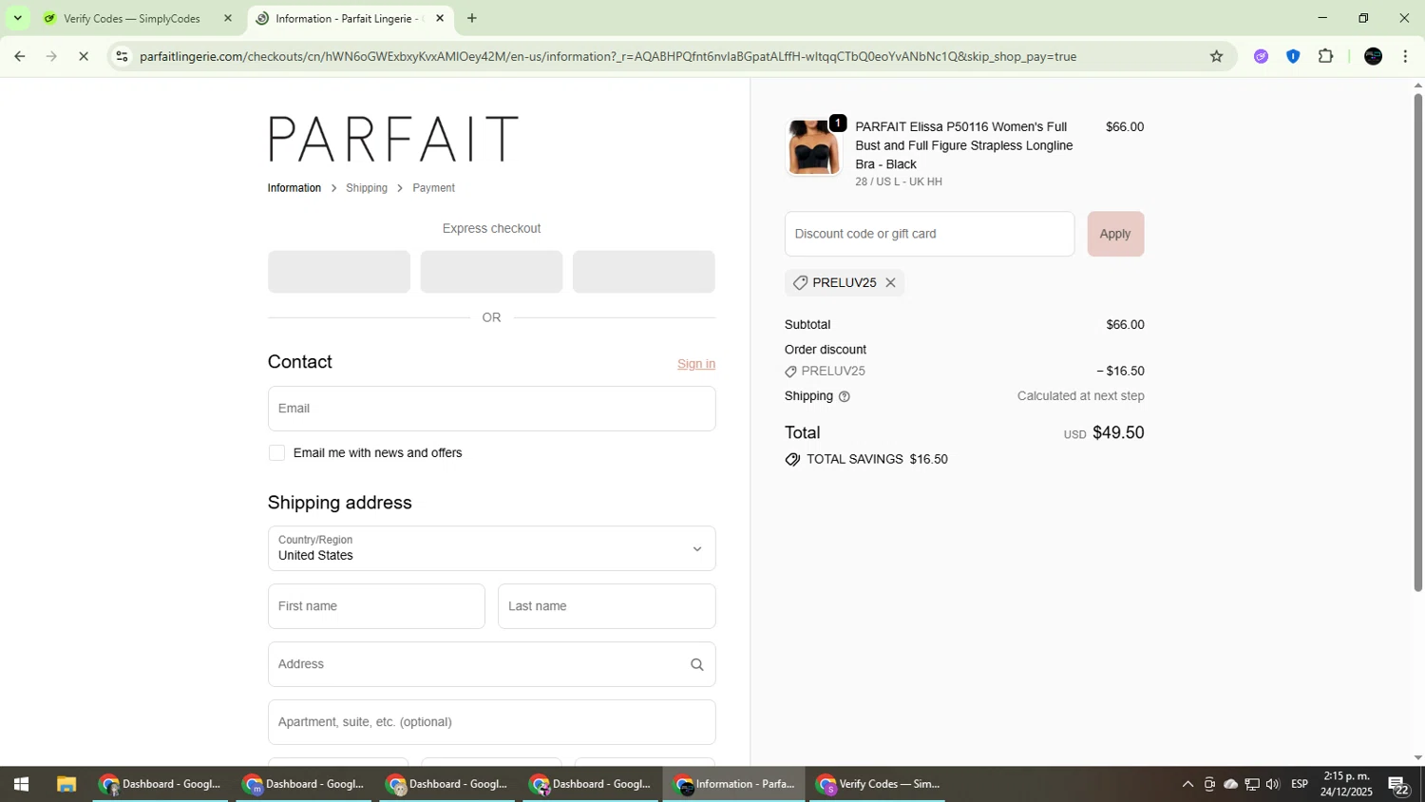Open the Chrome profile avatar

pyautogui.click(x=1373, y=56)
